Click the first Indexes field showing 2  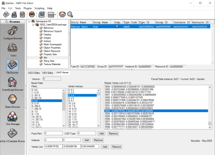53,140
